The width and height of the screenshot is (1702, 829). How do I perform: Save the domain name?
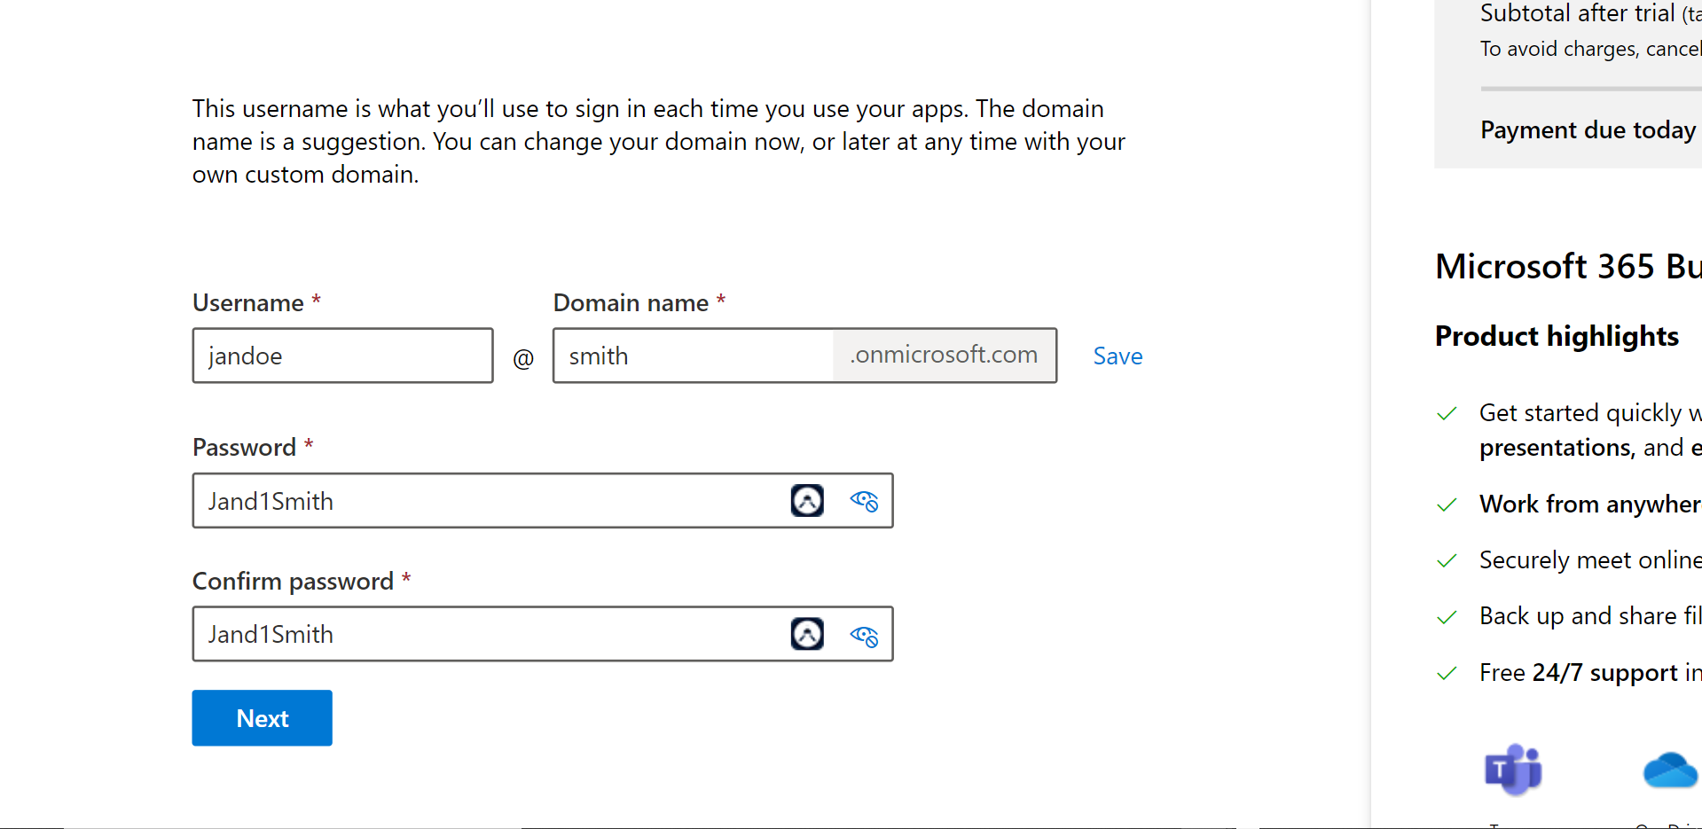1118,356
